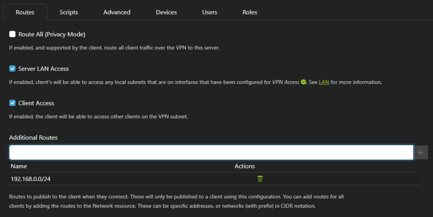Select the Routes tab
This screenshot has width=433, height=217.
pos(25,12)
